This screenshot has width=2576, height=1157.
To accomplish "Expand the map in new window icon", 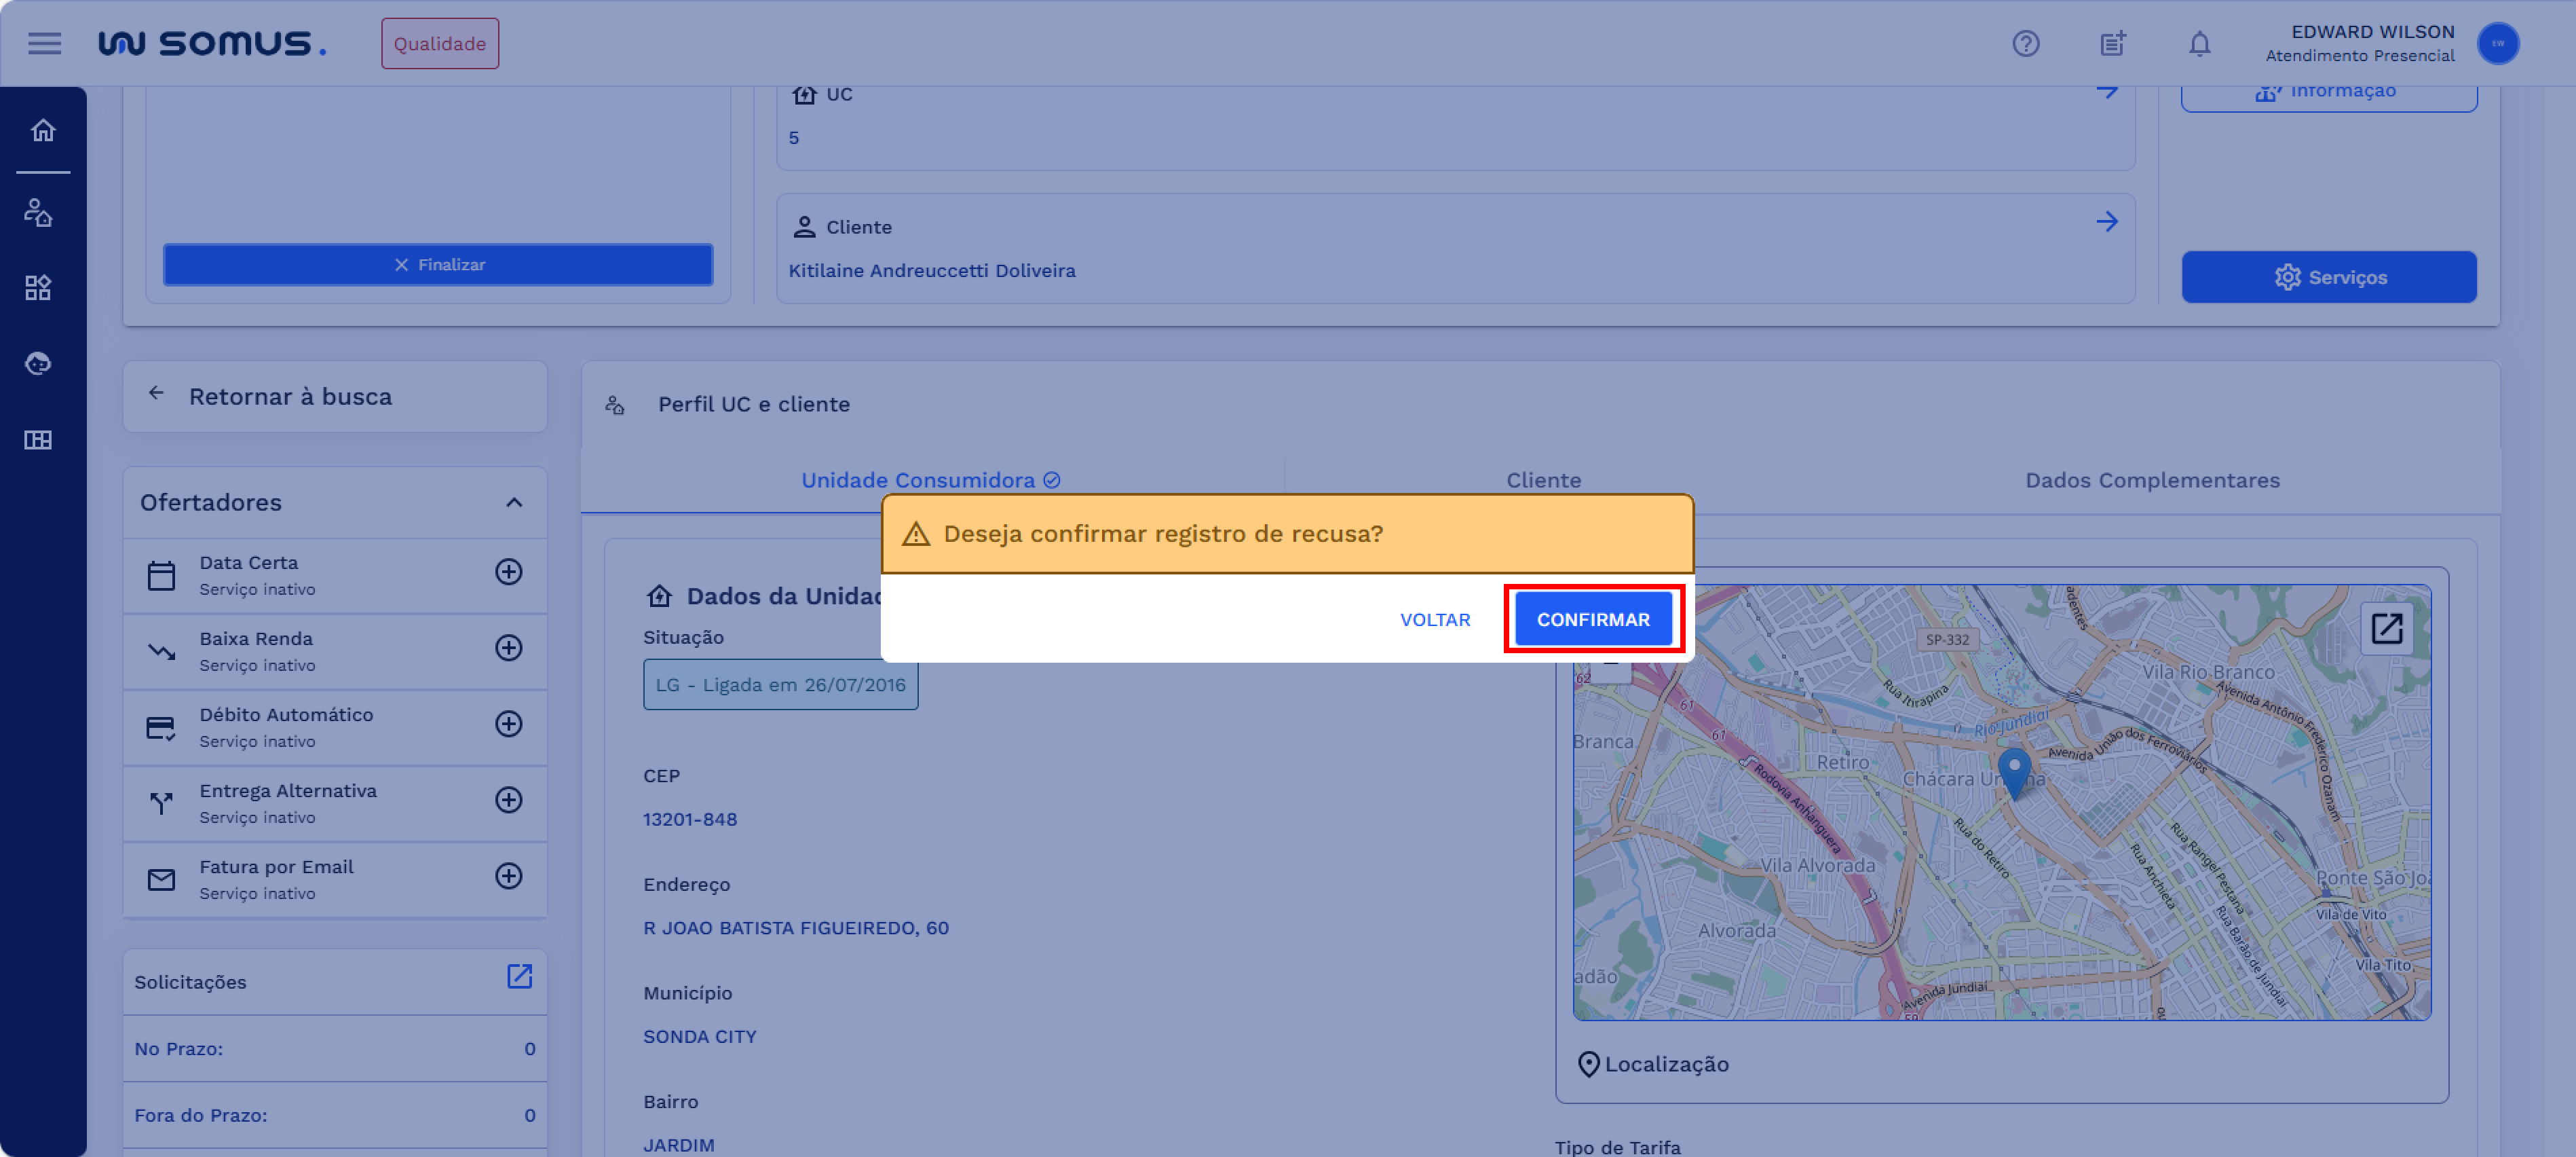I will 2386,629.
